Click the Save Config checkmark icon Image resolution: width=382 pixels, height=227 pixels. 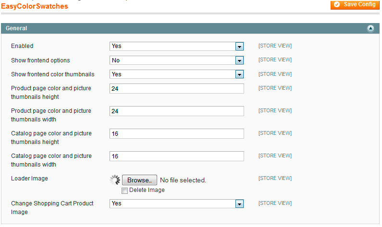[x=337, y=4]
